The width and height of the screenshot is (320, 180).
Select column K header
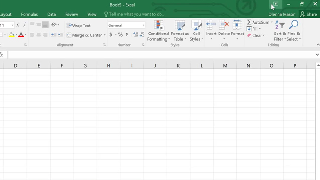pos(178,66)
